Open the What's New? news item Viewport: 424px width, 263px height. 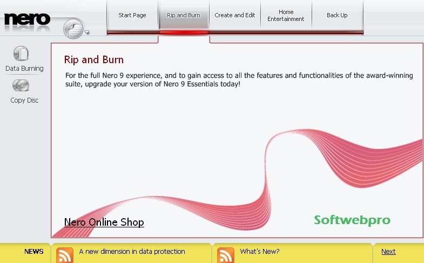pyautogui.click(x=260, y=251)
